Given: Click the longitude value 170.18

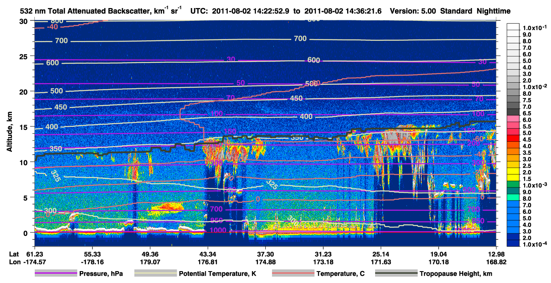Looking at the screenshot, I should (x=439, y=262).
